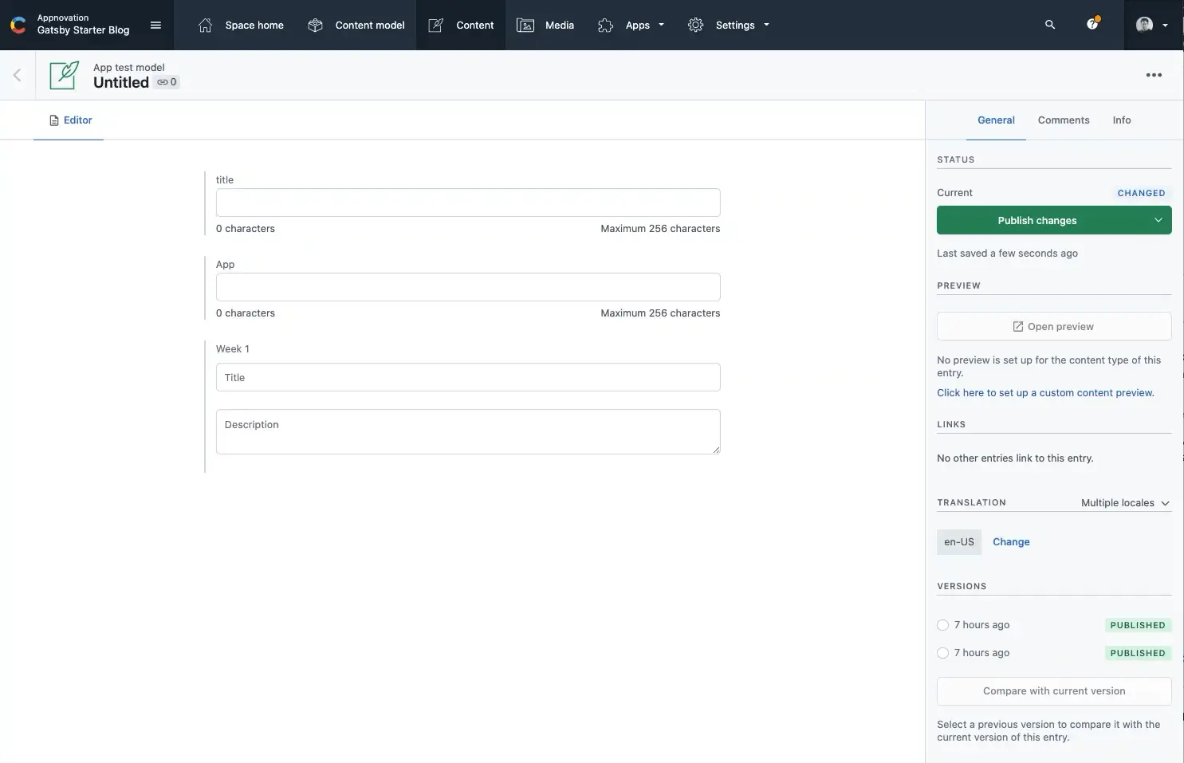Select the second 7 hours ago version
Viewport: 1184px width, 763px height.
943,653
